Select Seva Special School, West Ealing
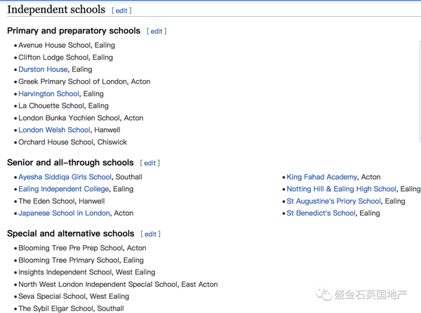This screenshot has width=421, height=313. [74, 297]
